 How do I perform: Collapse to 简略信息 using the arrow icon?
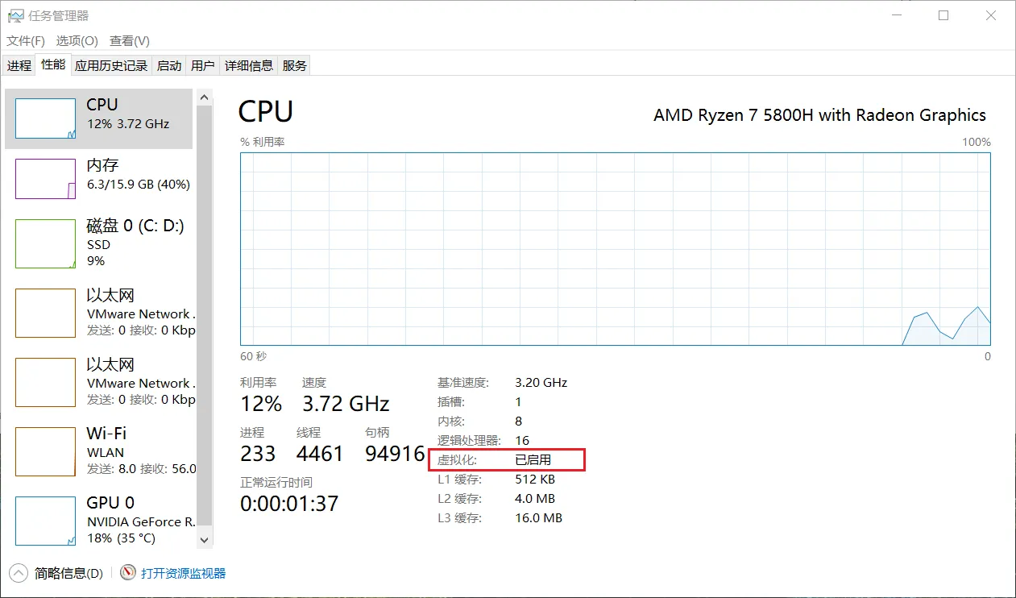(x=19, y=573)
